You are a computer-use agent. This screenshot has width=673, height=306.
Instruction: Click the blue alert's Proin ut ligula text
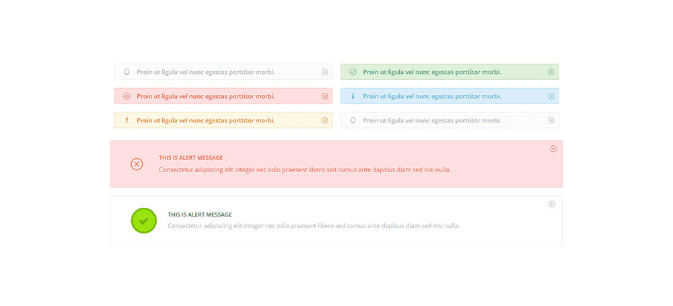(432, 96)
